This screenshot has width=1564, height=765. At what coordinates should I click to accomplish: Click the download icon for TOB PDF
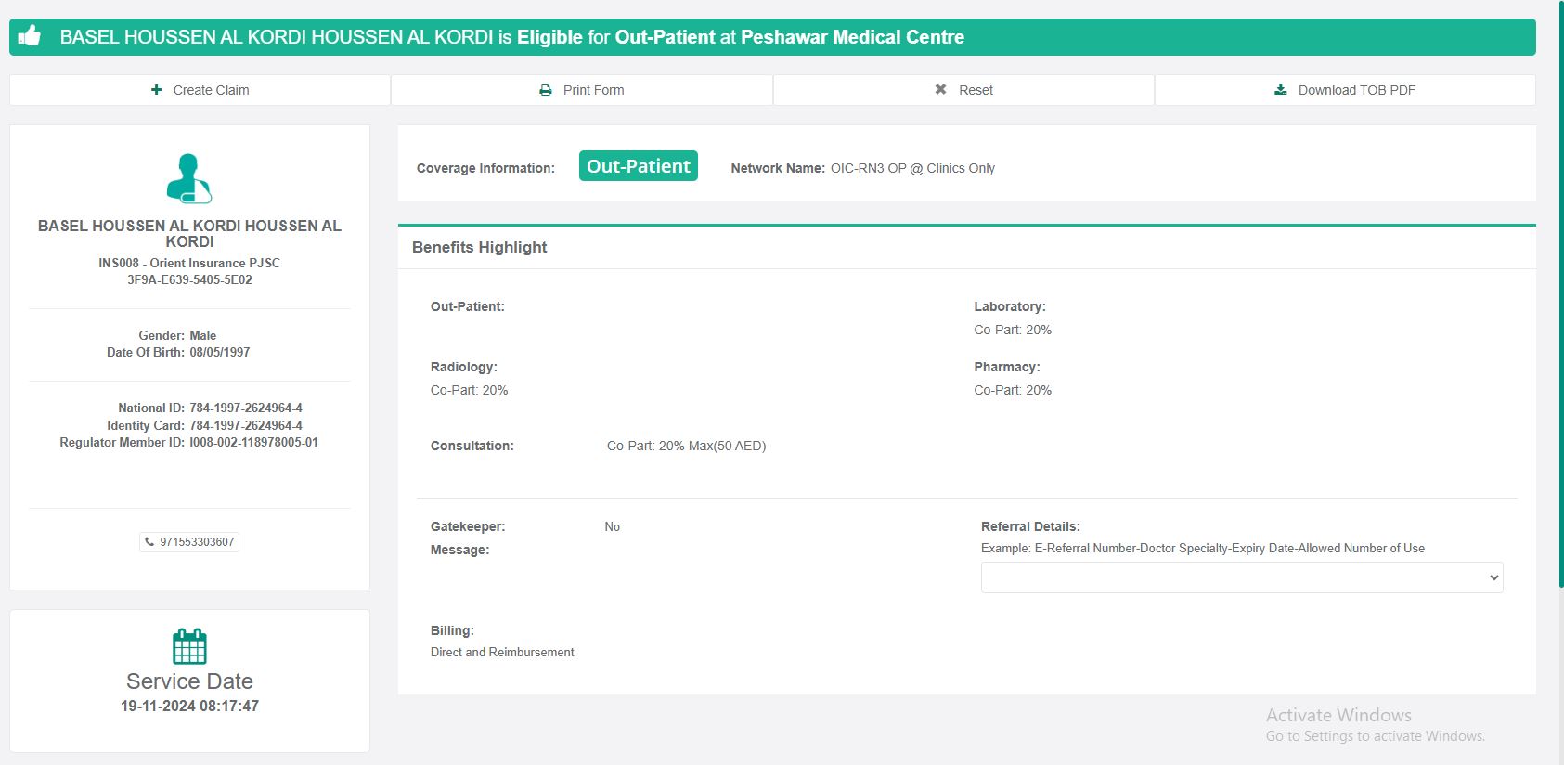point(1281,90)
